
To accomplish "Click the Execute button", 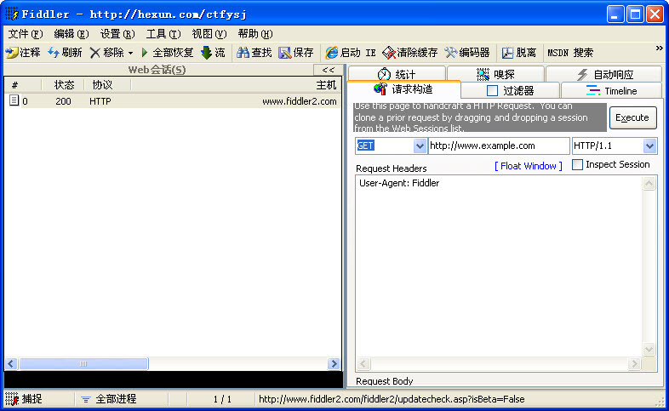I will pos(632,117).
